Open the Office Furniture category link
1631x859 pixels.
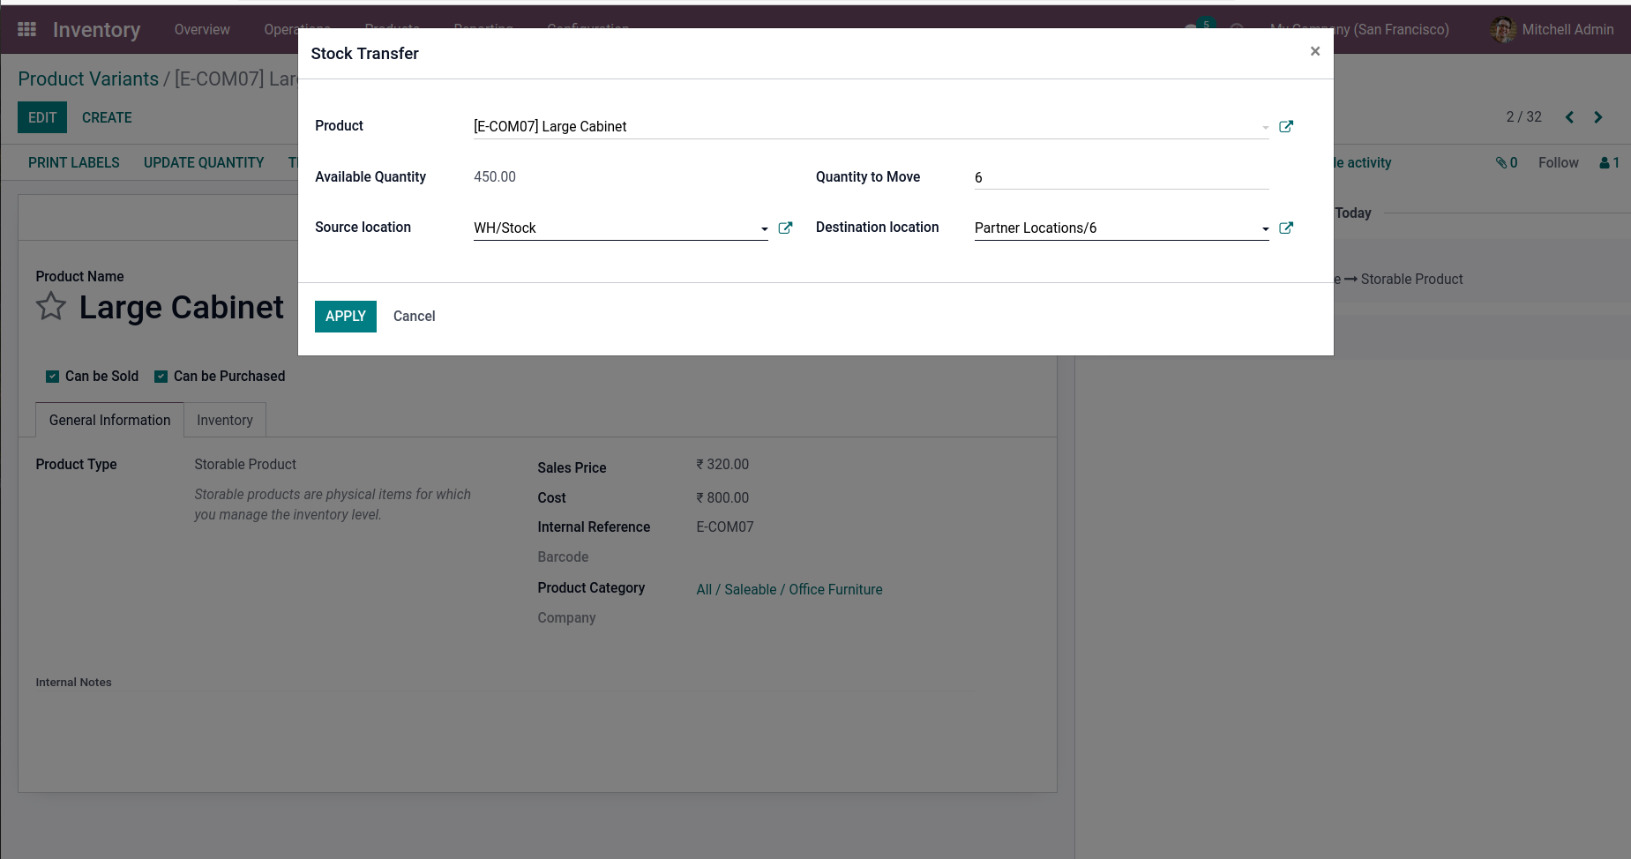(x=835, y=589)
